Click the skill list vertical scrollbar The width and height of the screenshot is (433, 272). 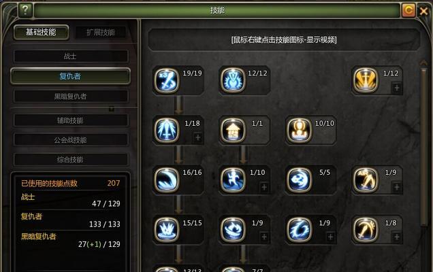[x=423, y=146]
